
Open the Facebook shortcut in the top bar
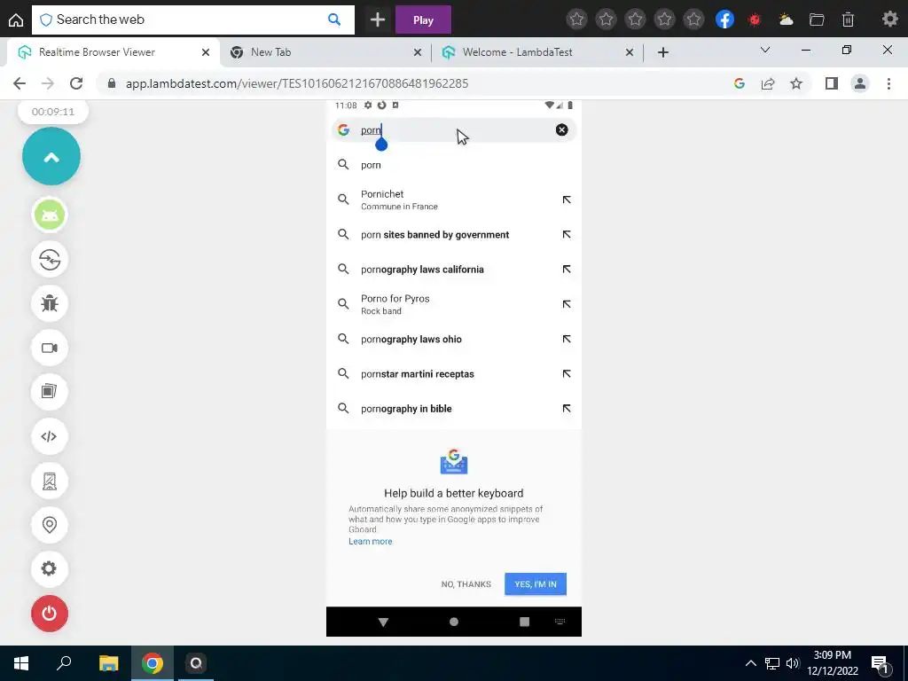(725, 20)
